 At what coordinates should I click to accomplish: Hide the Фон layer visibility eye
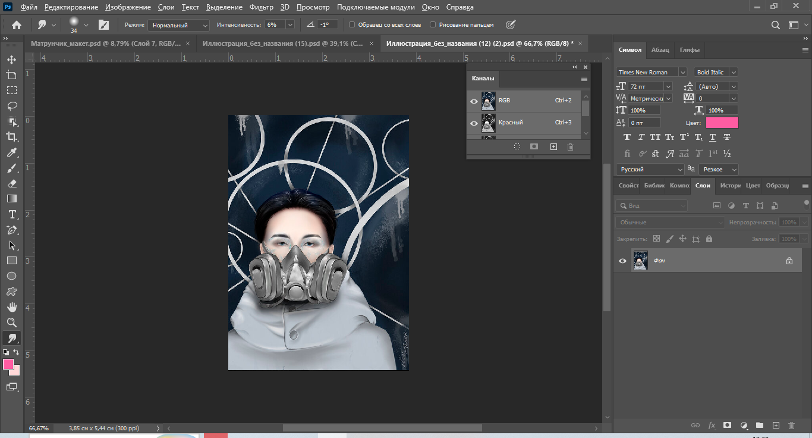(622, 261)
